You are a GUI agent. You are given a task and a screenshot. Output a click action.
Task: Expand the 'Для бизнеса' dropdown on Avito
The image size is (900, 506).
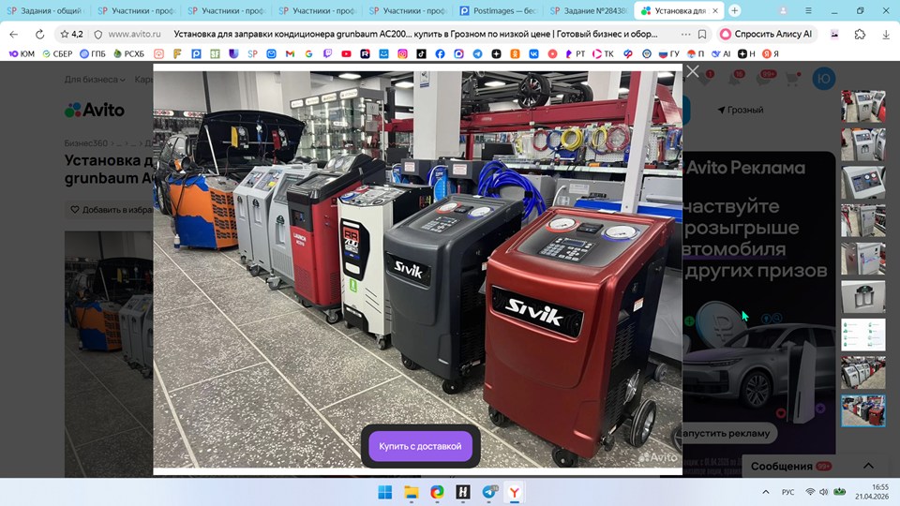[95, 80]
